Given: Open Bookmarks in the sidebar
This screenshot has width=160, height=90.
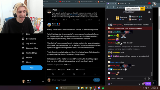Looking at the screenshot, I should point(29,39).
